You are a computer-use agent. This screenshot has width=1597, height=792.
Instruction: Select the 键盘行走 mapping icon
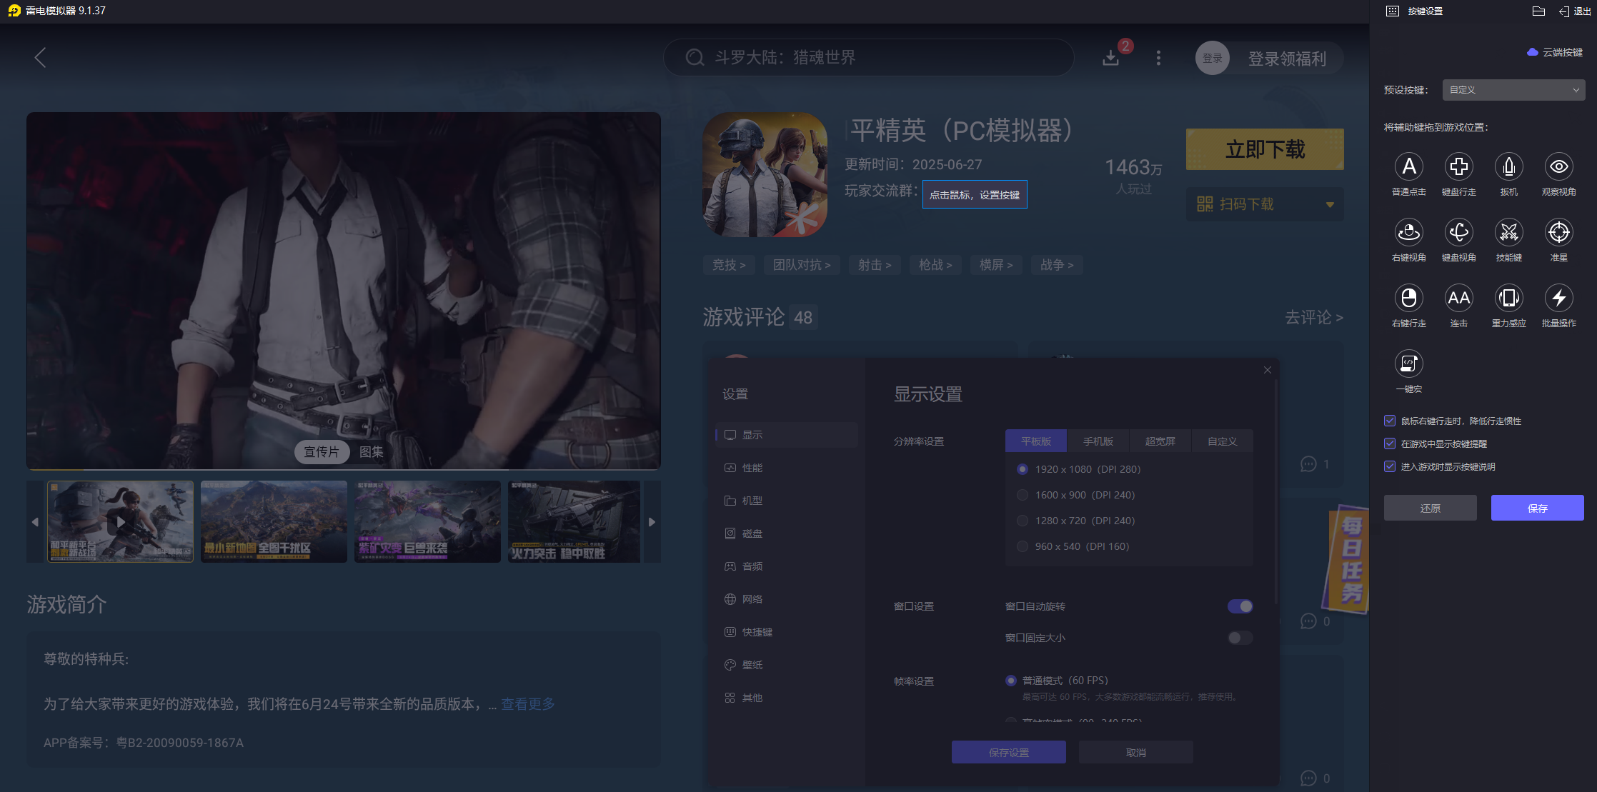click(1459, 166)
